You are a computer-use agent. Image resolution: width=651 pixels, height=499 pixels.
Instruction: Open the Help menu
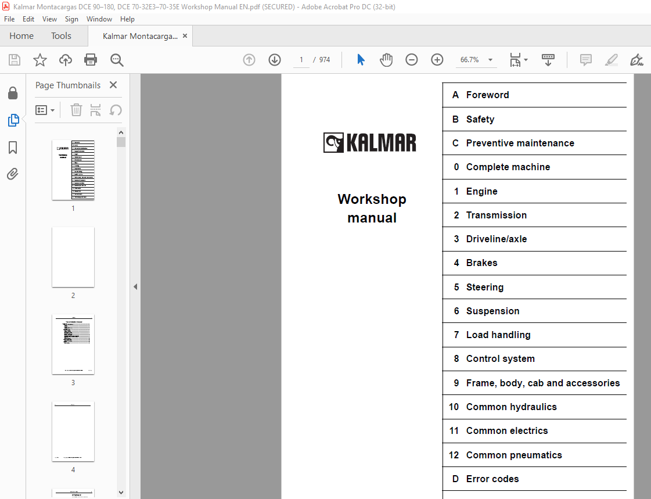pos(127,19)
